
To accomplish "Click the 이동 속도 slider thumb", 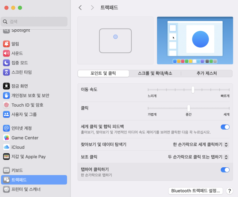I will tap(193, 90).
